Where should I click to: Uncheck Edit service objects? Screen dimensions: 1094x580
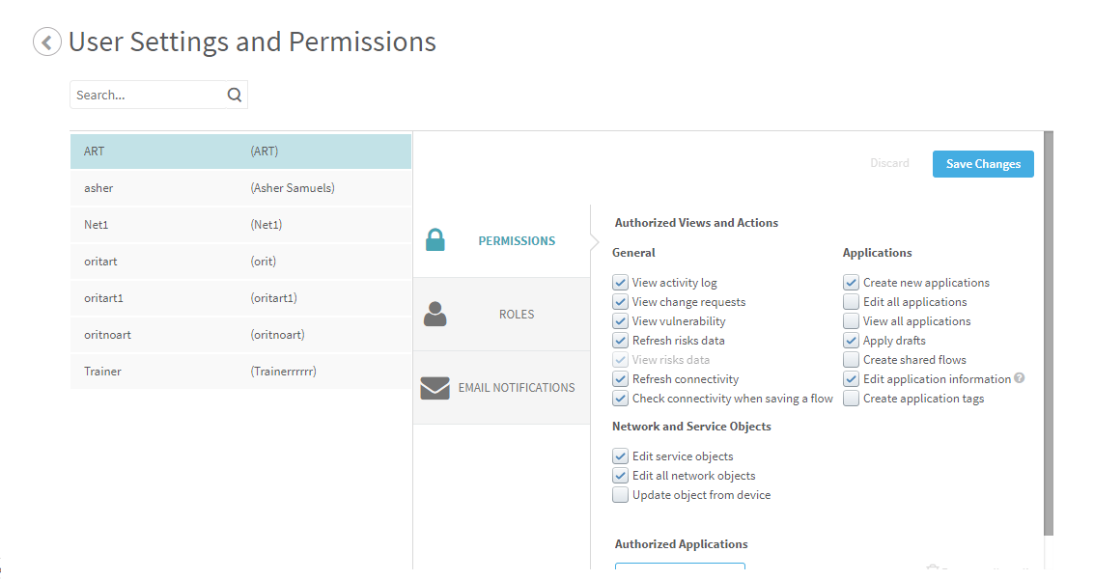pyautogui.click(x=620, y=456)
